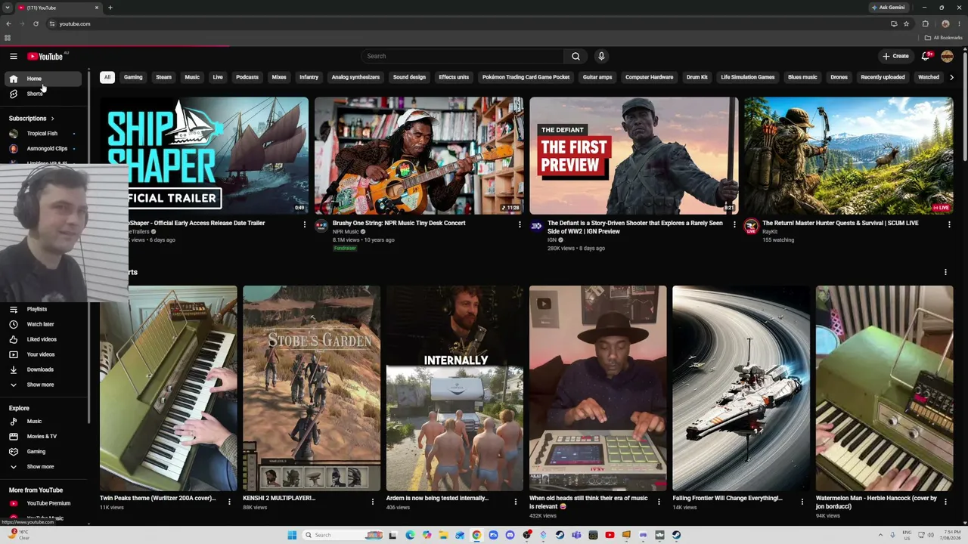Viewport: 968px width, 544px height.
Task: Select the Analog synthesizers filter chip
Action: (x=355, y=77)
